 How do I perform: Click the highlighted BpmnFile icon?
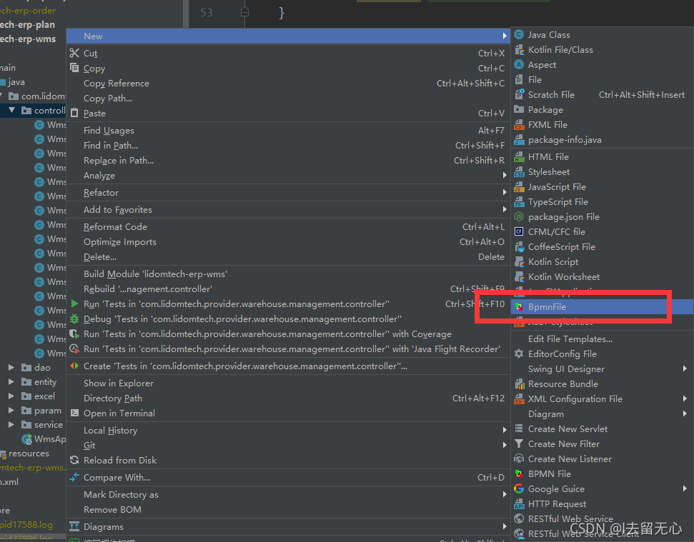(519, 307)
